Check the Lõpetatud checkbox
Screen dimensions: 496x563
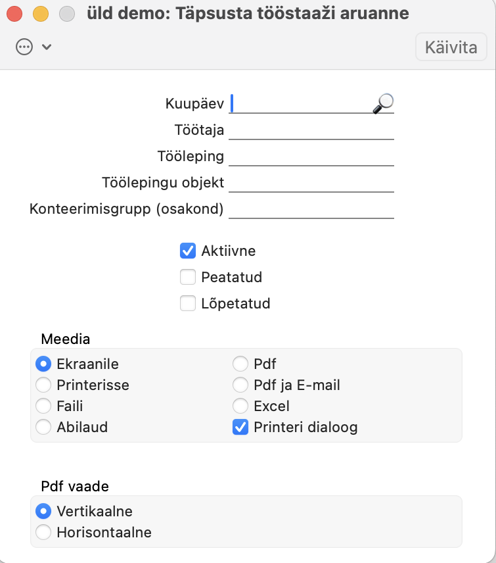[x=189, y=303]
